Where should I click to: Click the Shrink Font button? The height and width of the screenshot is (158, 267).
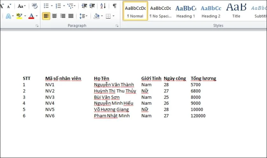9,6
